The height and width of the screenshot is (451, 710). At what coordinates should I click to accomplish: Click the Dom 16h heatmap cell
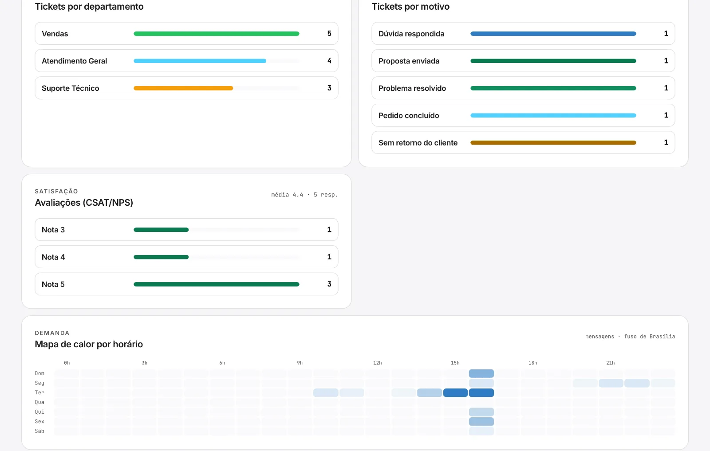(481, 373)
